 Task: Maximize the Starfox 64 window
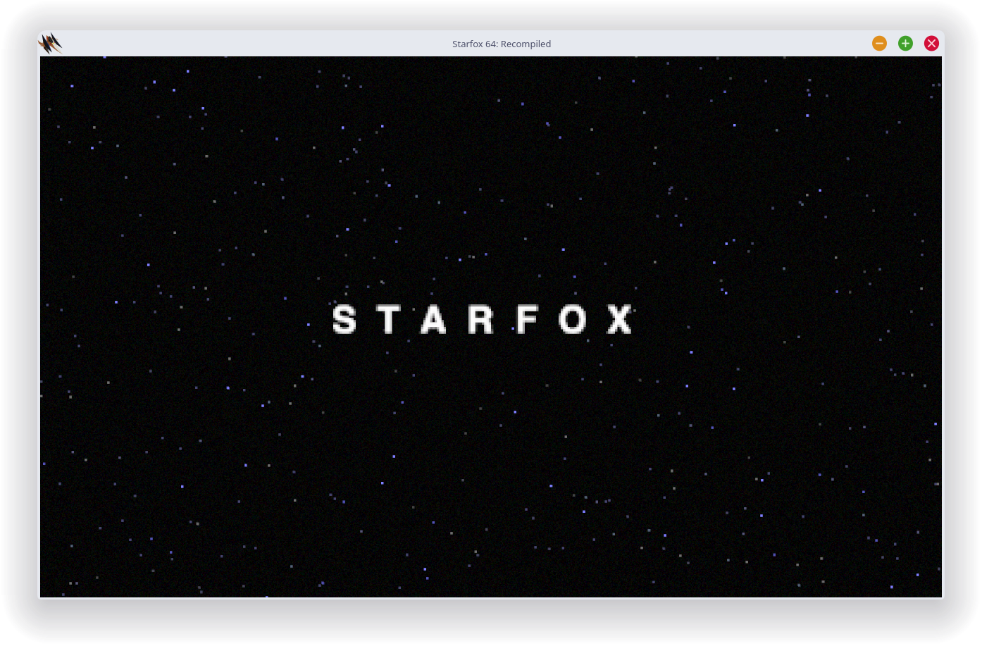pos(905,44)
